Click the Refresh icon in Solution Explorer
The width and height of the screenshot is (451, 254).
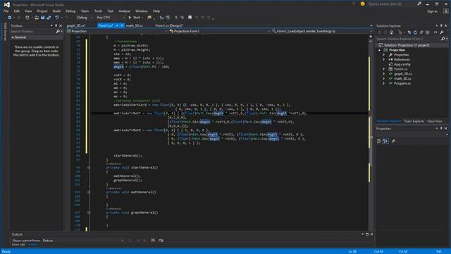(x=415, y=32)
